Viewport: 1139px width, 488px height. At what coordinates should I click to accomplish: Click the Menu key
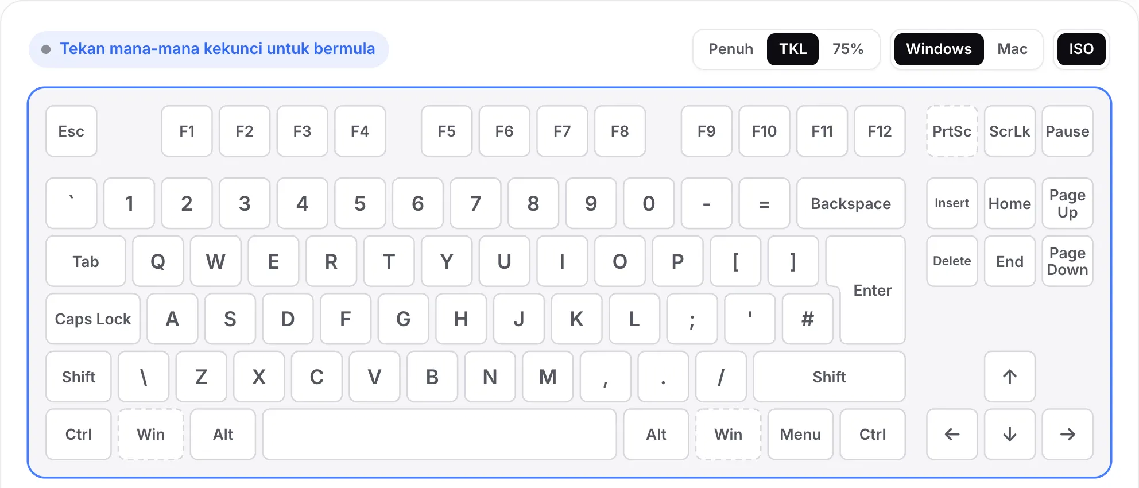pyautogui.click(x=800, y=434)
